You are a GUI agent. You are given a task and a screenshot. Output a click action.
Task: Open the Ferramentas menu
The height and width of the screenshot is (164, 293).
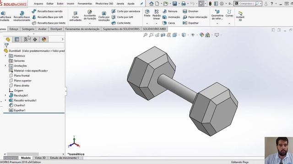click(x=85, y=4)
